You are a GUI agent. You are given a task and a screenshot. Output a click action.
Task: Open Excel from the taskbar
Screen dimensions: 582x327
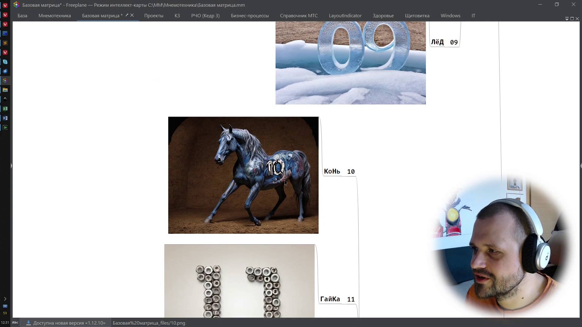(5, 109)
